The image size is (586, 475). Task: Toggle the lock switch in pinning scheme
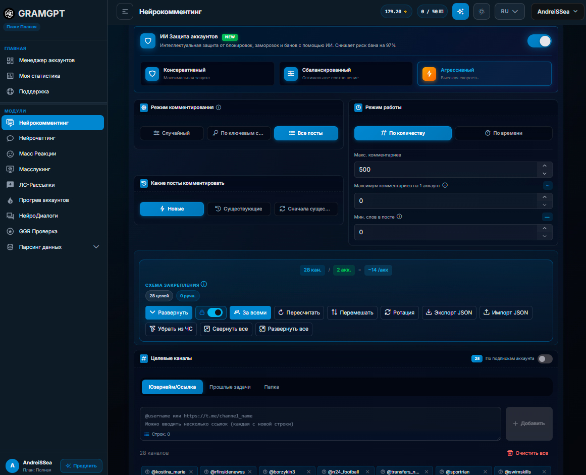[x=215, y=312]
